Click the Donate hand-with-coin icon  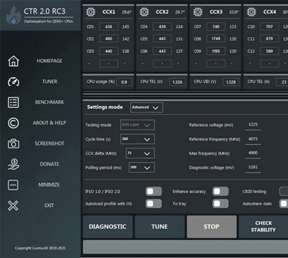coord(14,164)
